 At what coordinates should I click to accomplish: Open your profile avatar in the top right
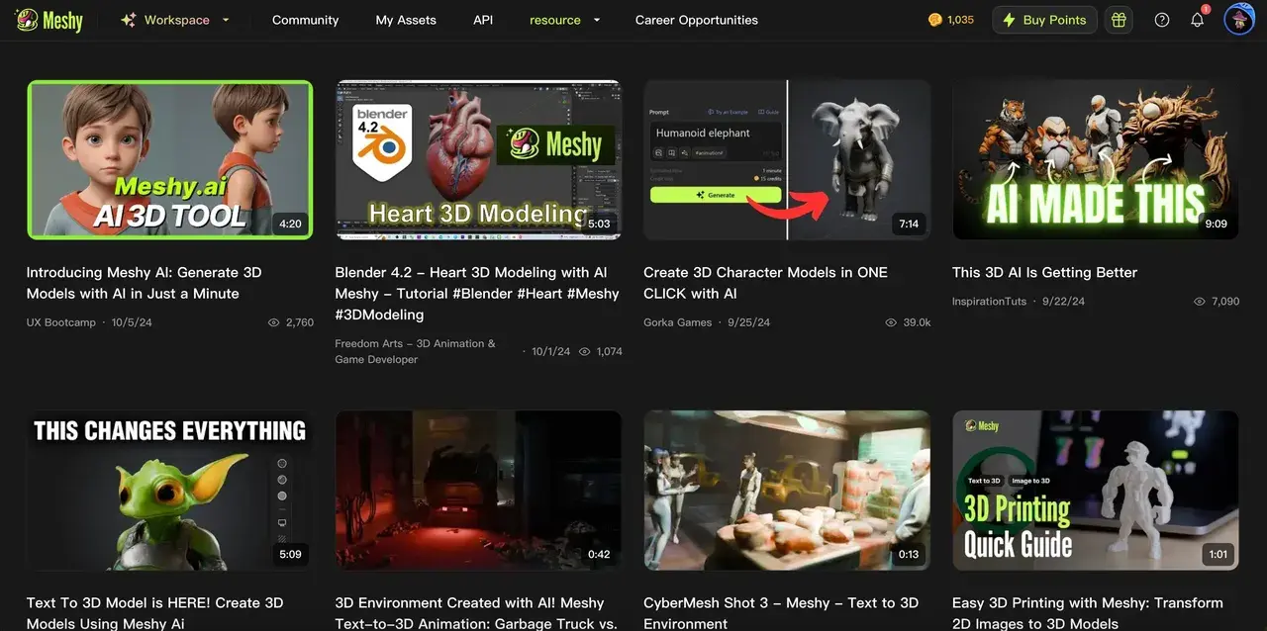pos(1239,19)
